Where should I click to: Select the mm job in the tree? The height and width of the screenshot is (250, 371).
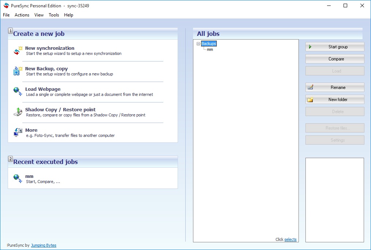point(210,50)
